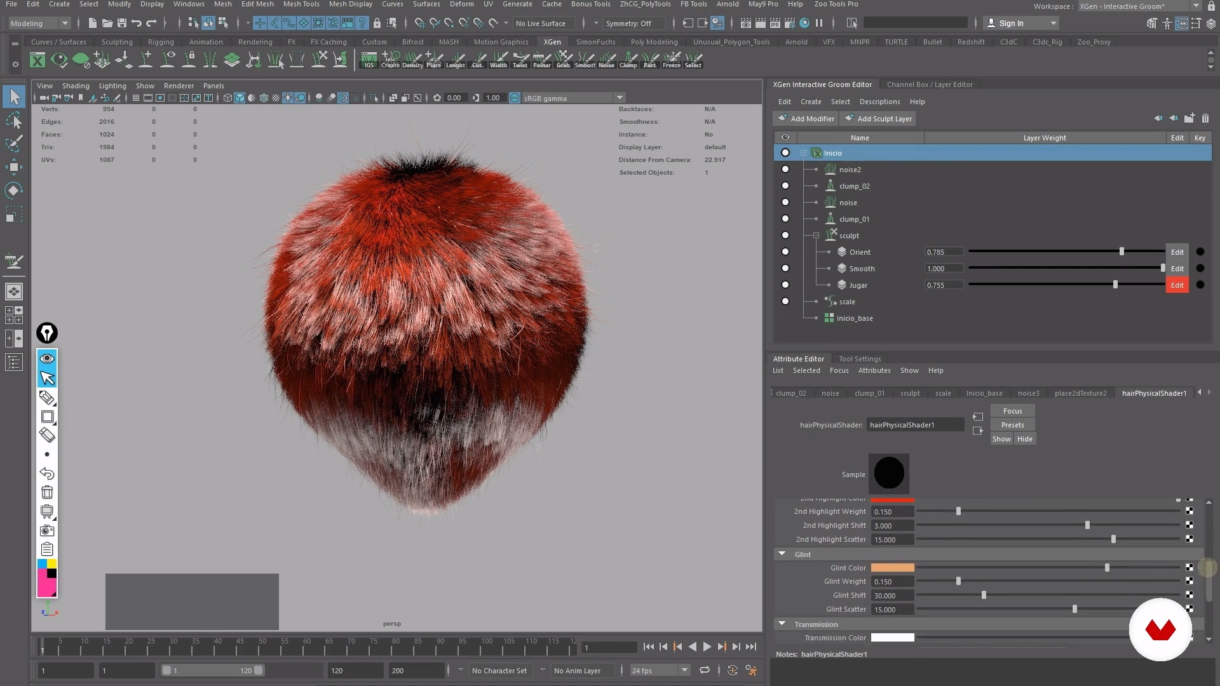Expand the Glint section
This screenshot has height=686, width=1220.
pyautogui.click(x=782, y=554)
